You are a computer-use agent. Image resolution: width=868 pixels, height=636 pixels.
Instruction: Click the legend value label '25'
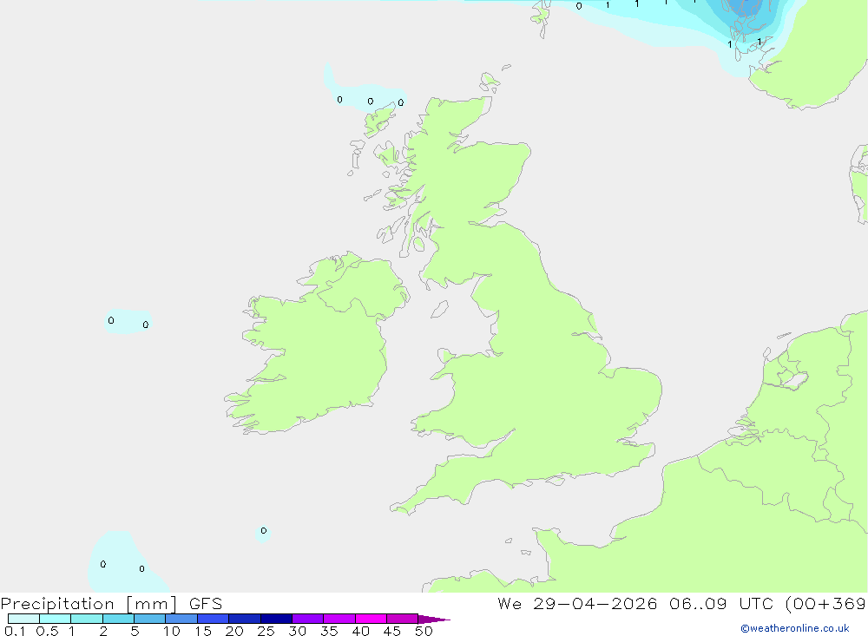[266, 631]
